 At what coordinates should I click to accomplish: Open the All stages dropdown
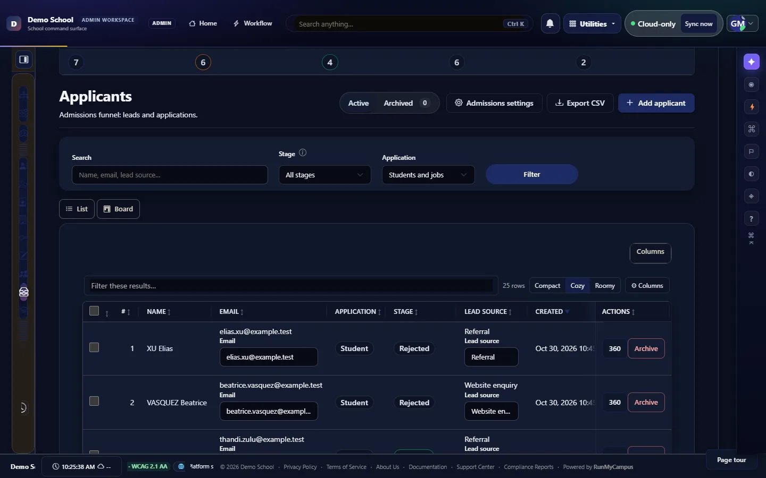pos(324,175)
